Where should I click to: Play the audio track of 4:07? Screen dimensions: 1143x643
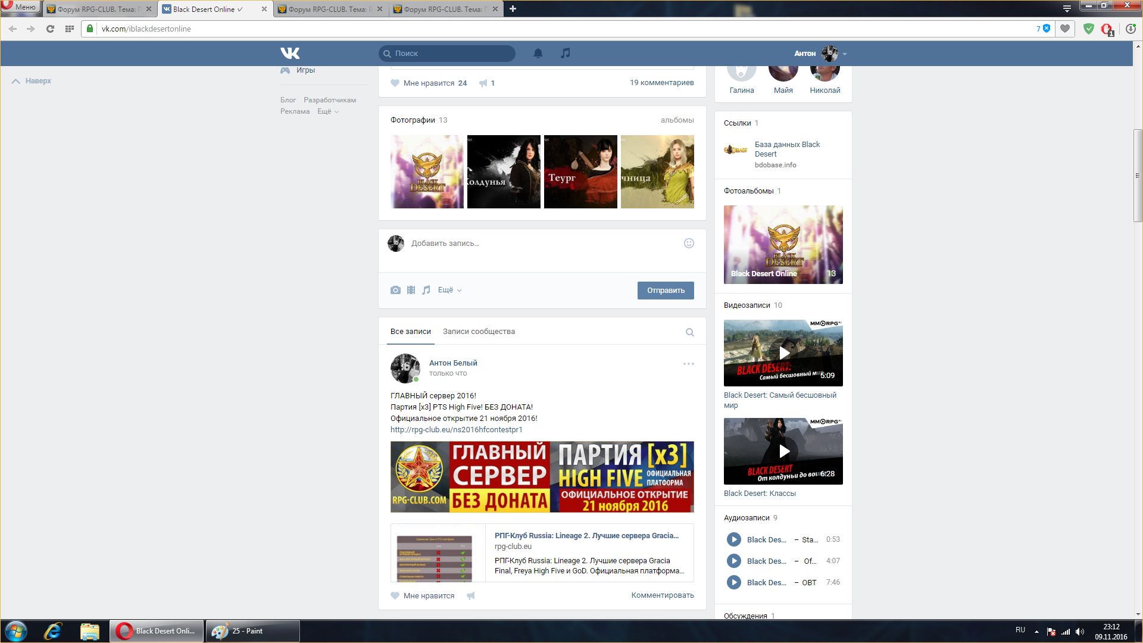(x=734, y=561)
